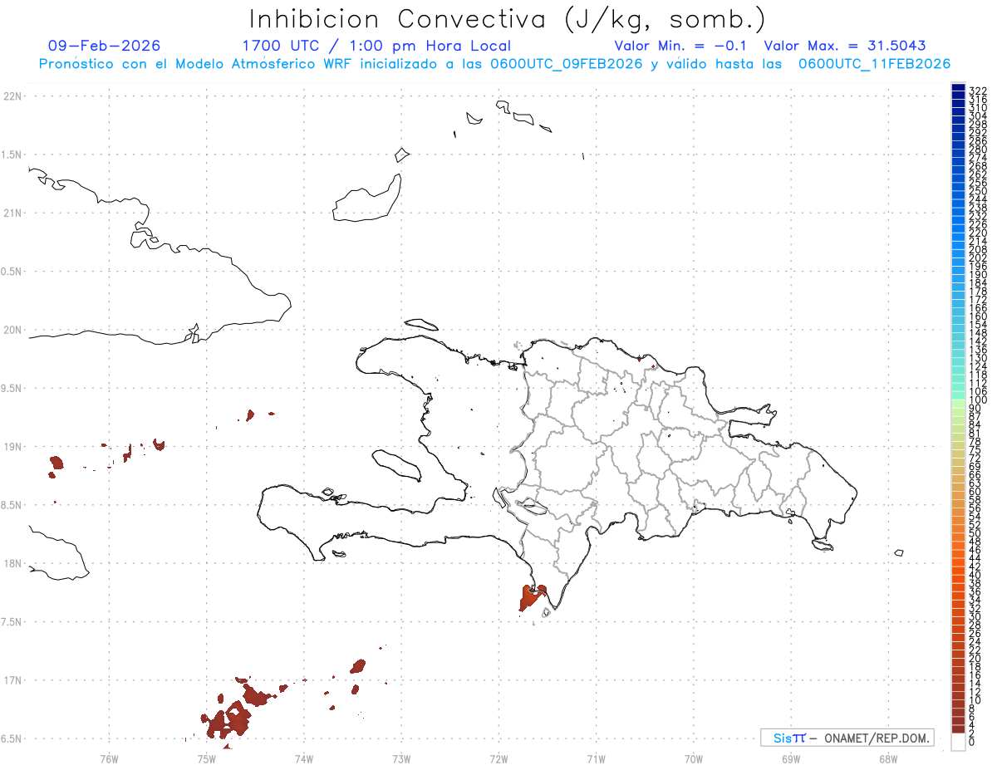Image resolution: width=997 pixels, height=770 pixels.
Task: Click the colorbar value label '322'
Action: (977, 91)
